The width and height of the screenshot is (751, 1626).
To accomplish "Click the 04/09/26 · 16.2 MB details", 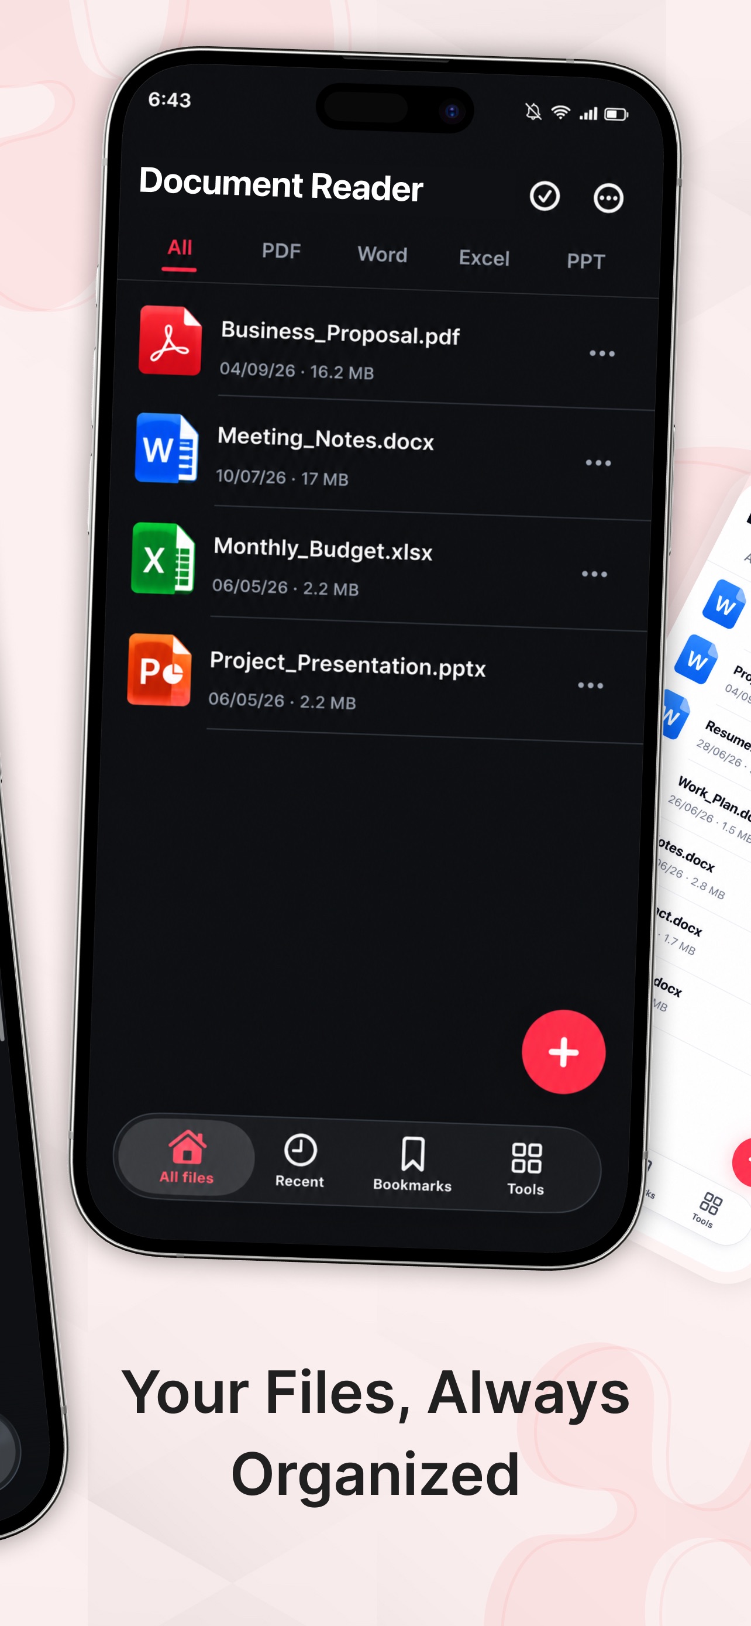I will coord(297,371).
